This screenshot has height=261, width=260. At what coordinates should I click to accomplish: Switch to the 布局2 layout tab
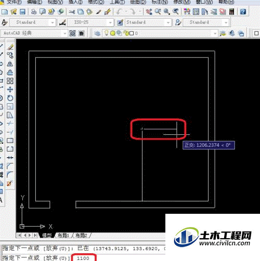81,236
